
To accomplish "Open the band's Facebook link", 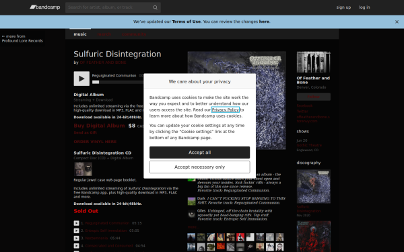I will point(304,106).
